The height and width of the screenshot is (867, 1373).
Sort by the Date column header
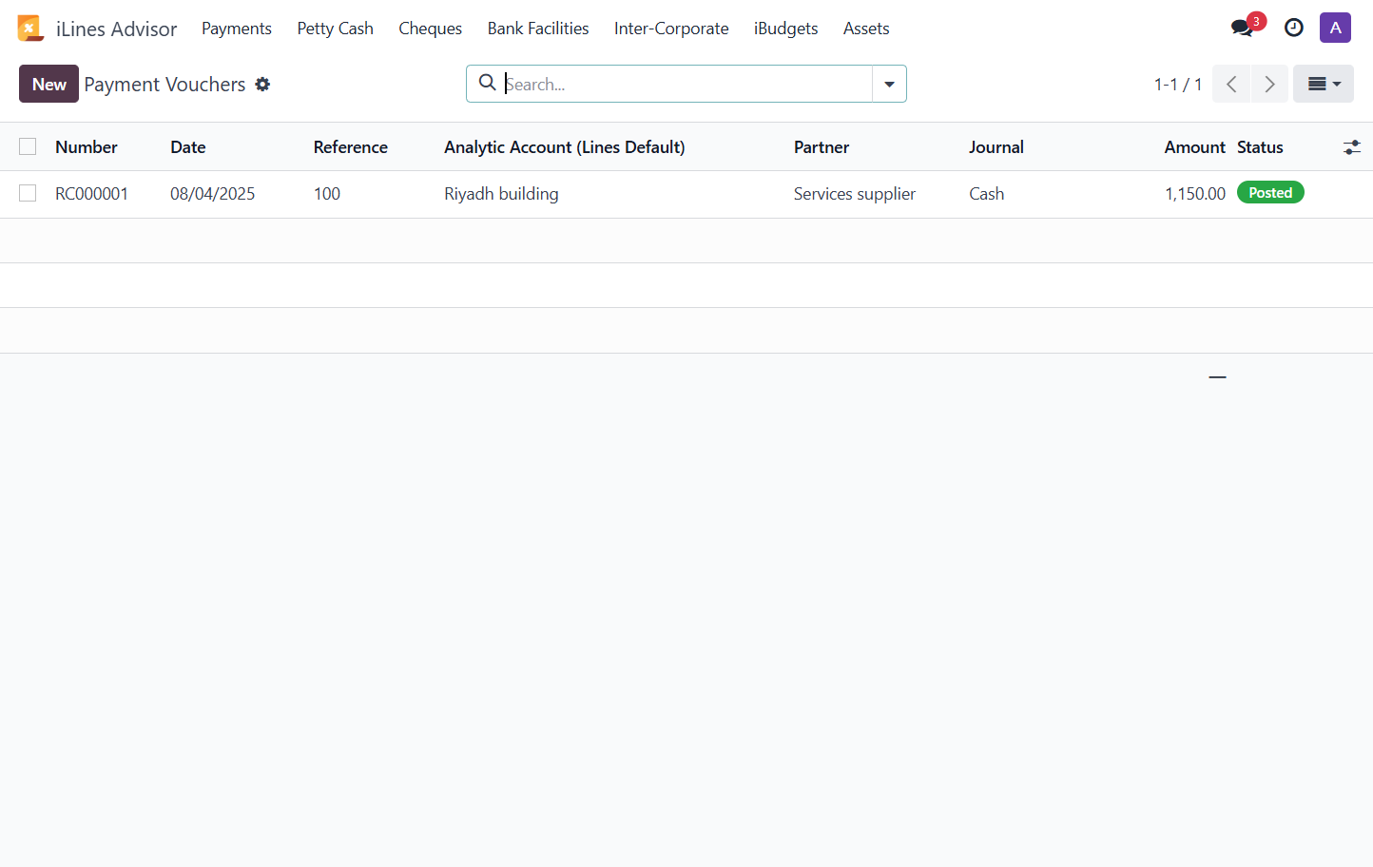188,146
